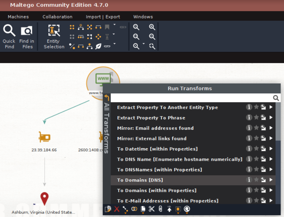This screenshot has height=217, width=284.
Task: Select the 23.39.184.66 IP address entity
Action: point(44,141)
